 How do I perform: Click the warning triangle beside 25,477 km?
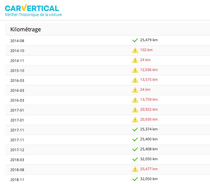(x=135, y=169)
